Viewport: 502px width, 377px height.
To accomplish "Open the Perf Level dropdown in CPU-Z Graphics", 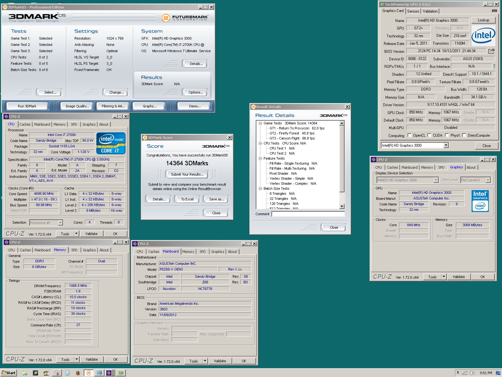I will [488, 180].
